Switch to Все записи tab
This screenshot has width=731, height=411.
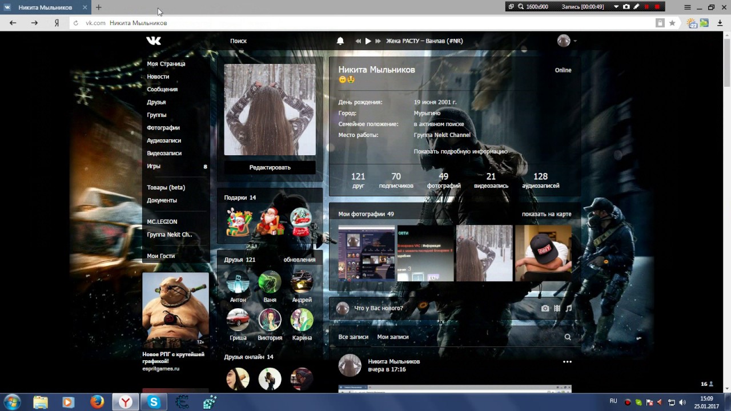(x=353, y=337)
